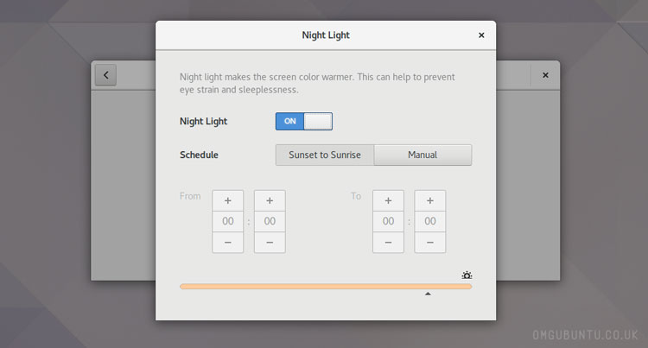The width and height of the screenshot is (648, 348).
Task: Click the sun icon above the timeline
Action: (x=467, y=275)
